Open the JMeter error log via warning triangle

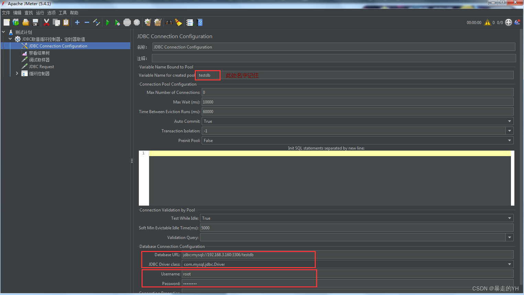[487, 22]
